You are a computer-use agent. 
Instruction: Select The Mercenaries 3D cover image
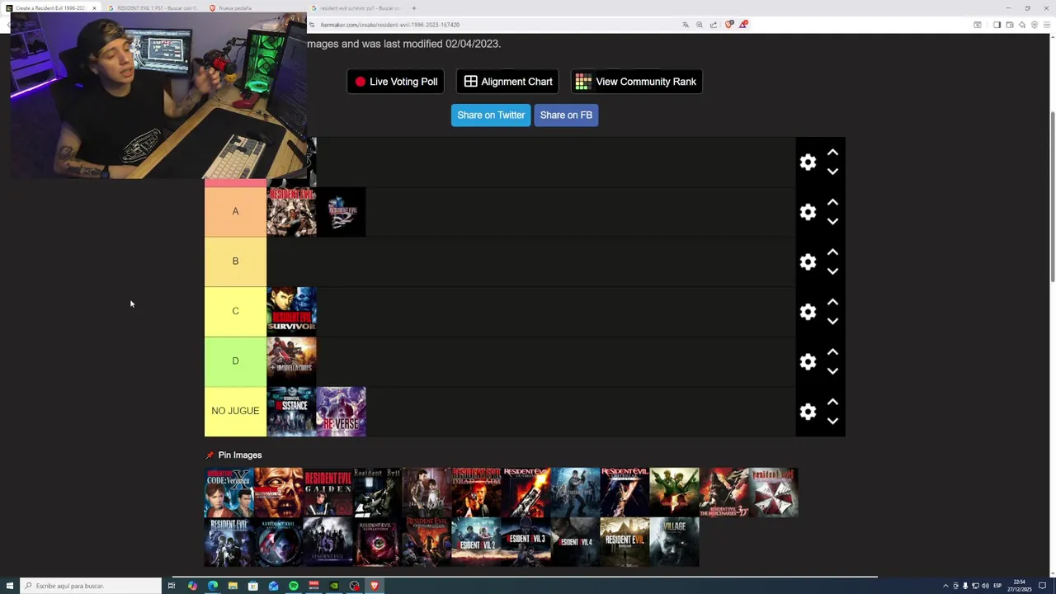(724, 493)
